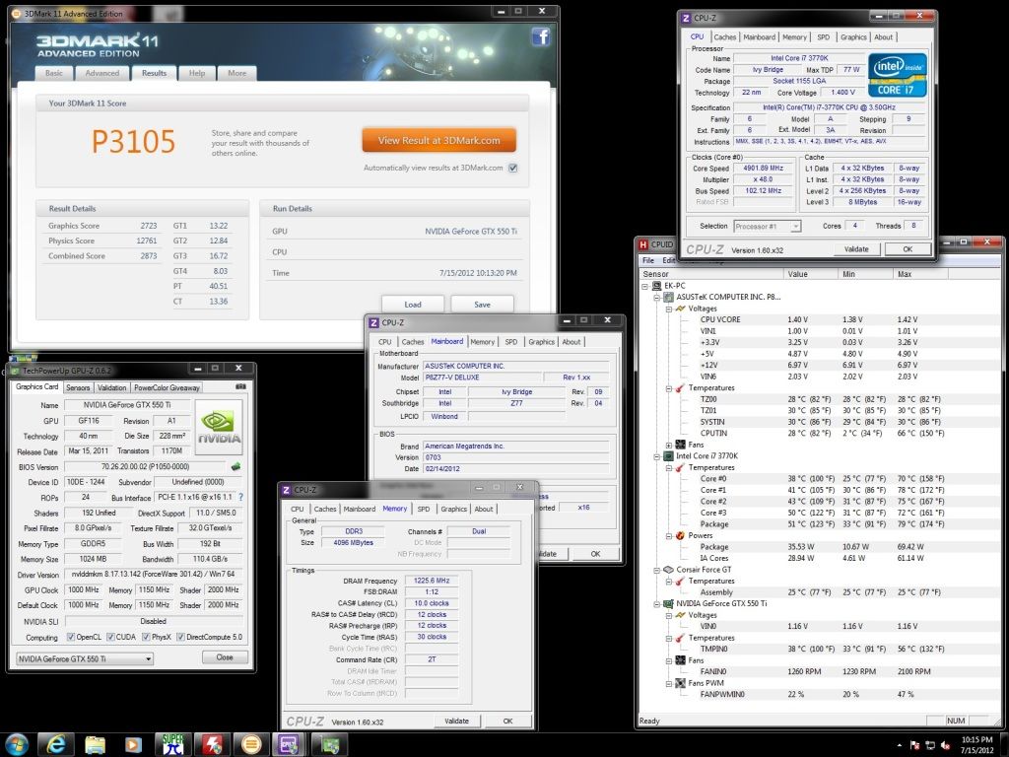Collapse Voltages under the ASUSTeK node
Screen dimensions: 1009x757
coord(669,309)
